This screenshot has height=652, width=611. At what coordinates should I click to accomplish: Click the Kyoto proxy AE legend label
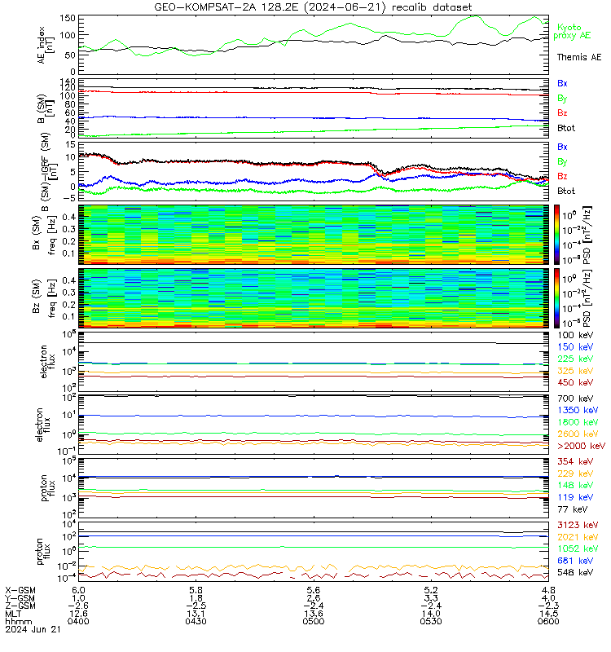pyautogui.click(x=572, y=32)
